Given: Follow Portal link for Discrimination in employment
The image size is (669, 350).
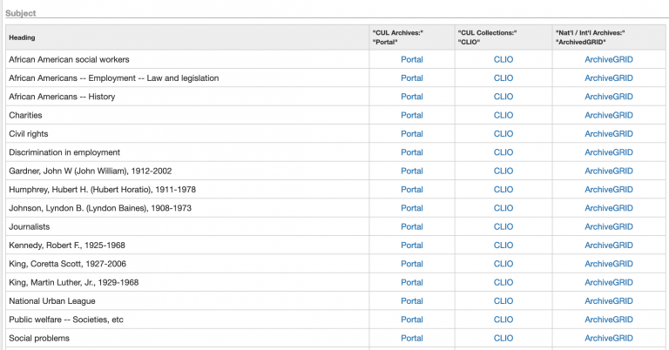Looking at the screenshot, I should coord(412,152).
